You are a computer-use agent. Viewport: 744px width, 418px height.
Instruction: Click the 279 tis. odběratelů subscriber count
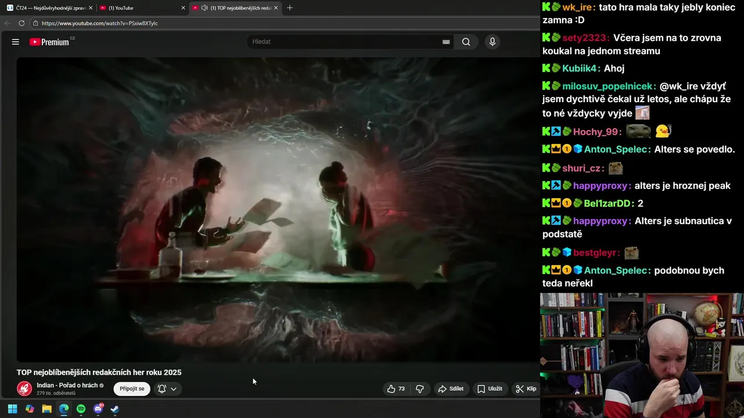coord(56,394)
